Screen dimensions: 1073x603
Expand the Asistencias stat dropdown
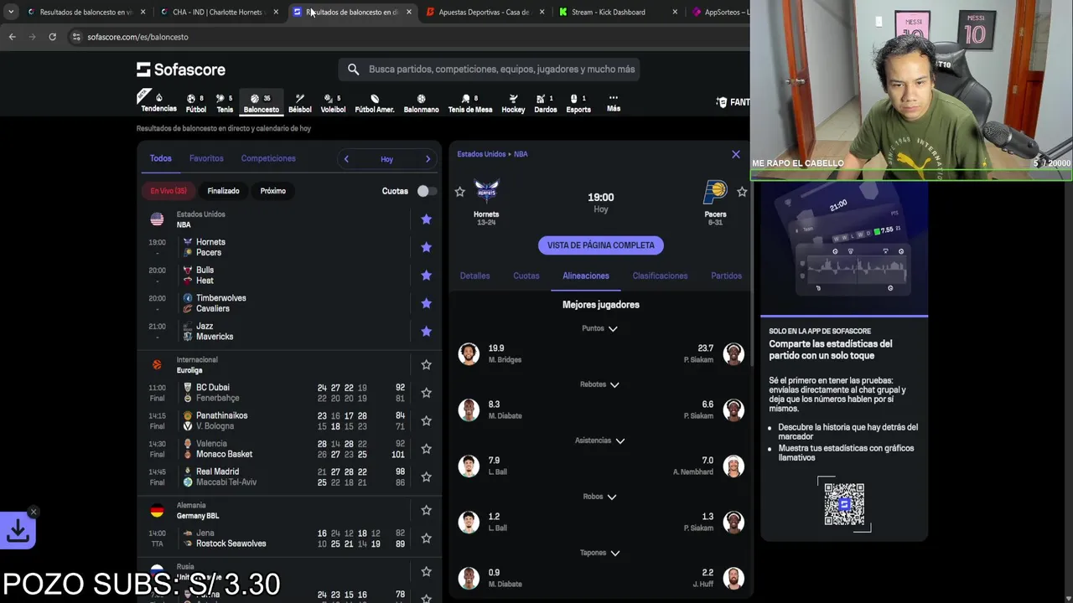600,441
